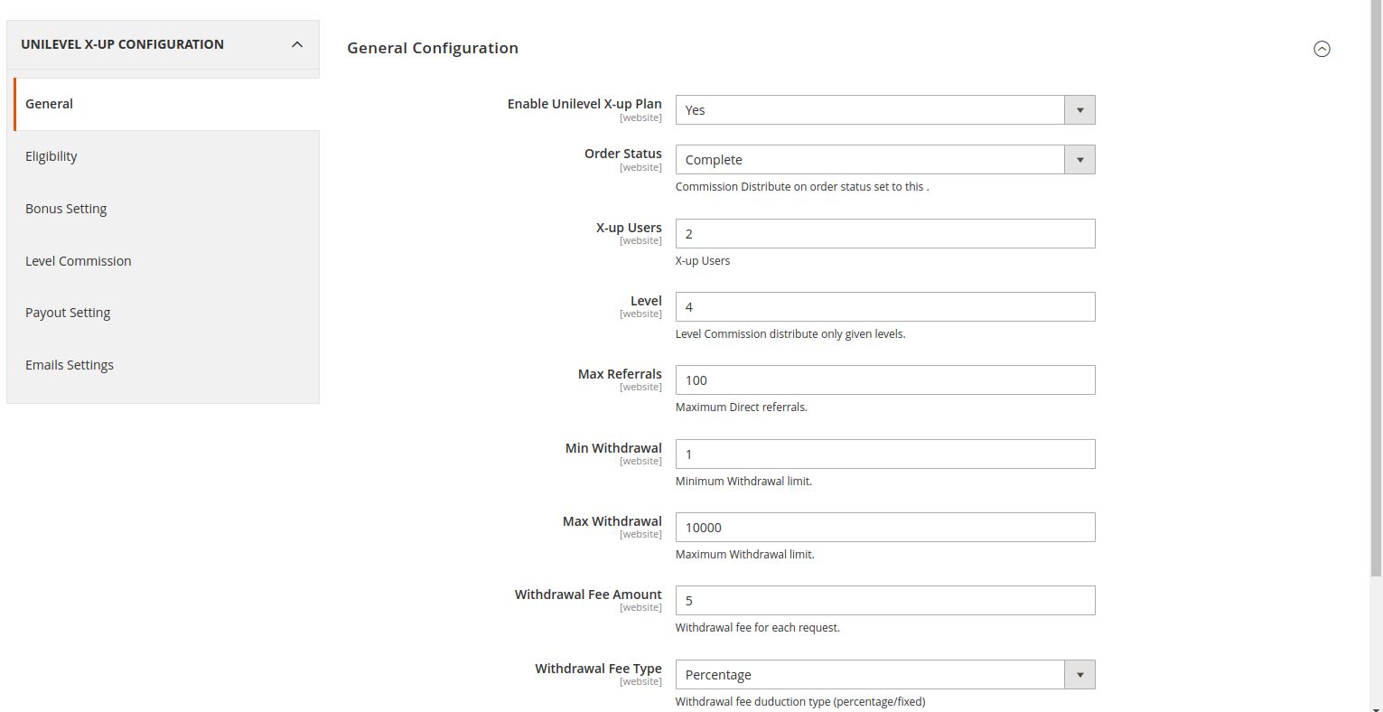The image size is (1383, 712).
Task: Open Emails Settings section
Action: pos(70,365)
